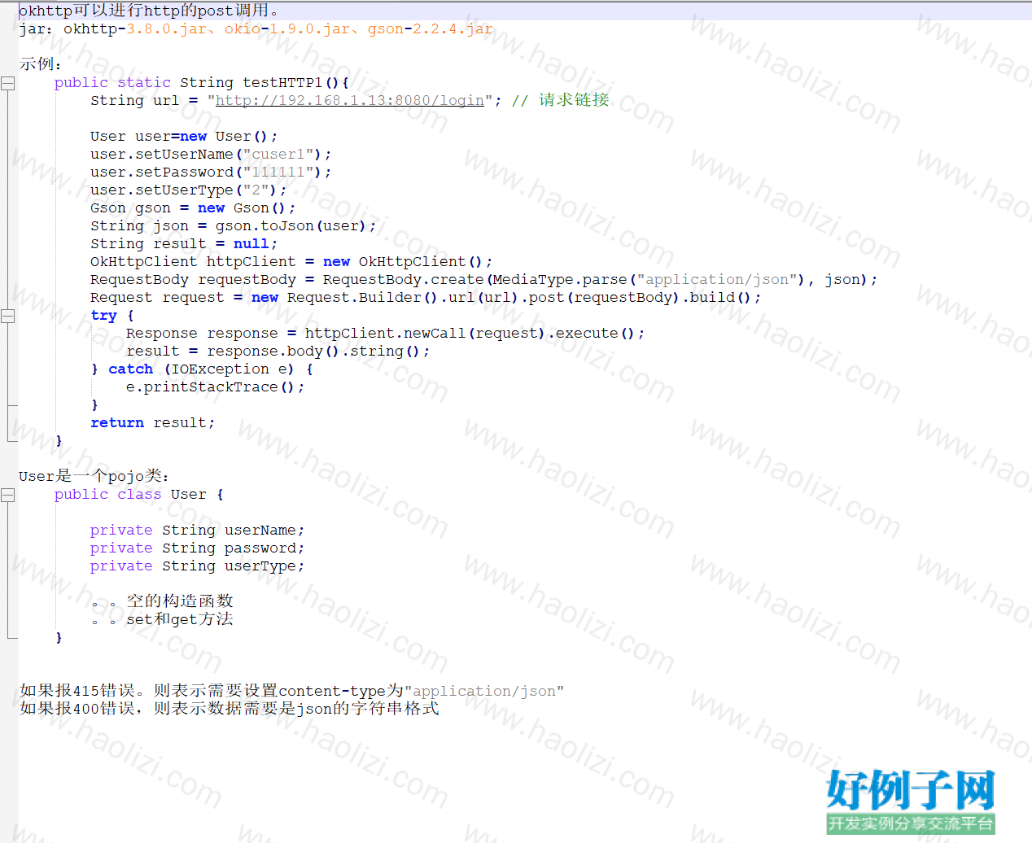Click the gson-2.2.4.jar text
1032x843 pixels.
(431, 29)
